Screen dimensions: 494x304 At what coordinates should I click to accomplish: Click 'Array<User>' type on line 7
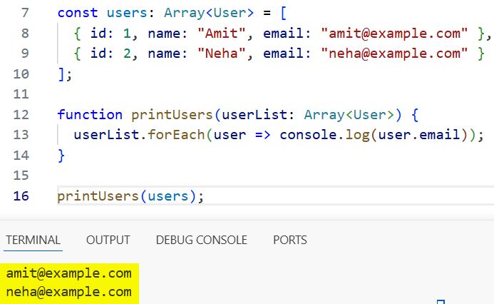point(209,13)
